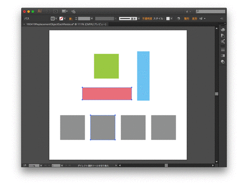
Task: Click the vertical scrollbar up arrow
Action: coord(216,28)
